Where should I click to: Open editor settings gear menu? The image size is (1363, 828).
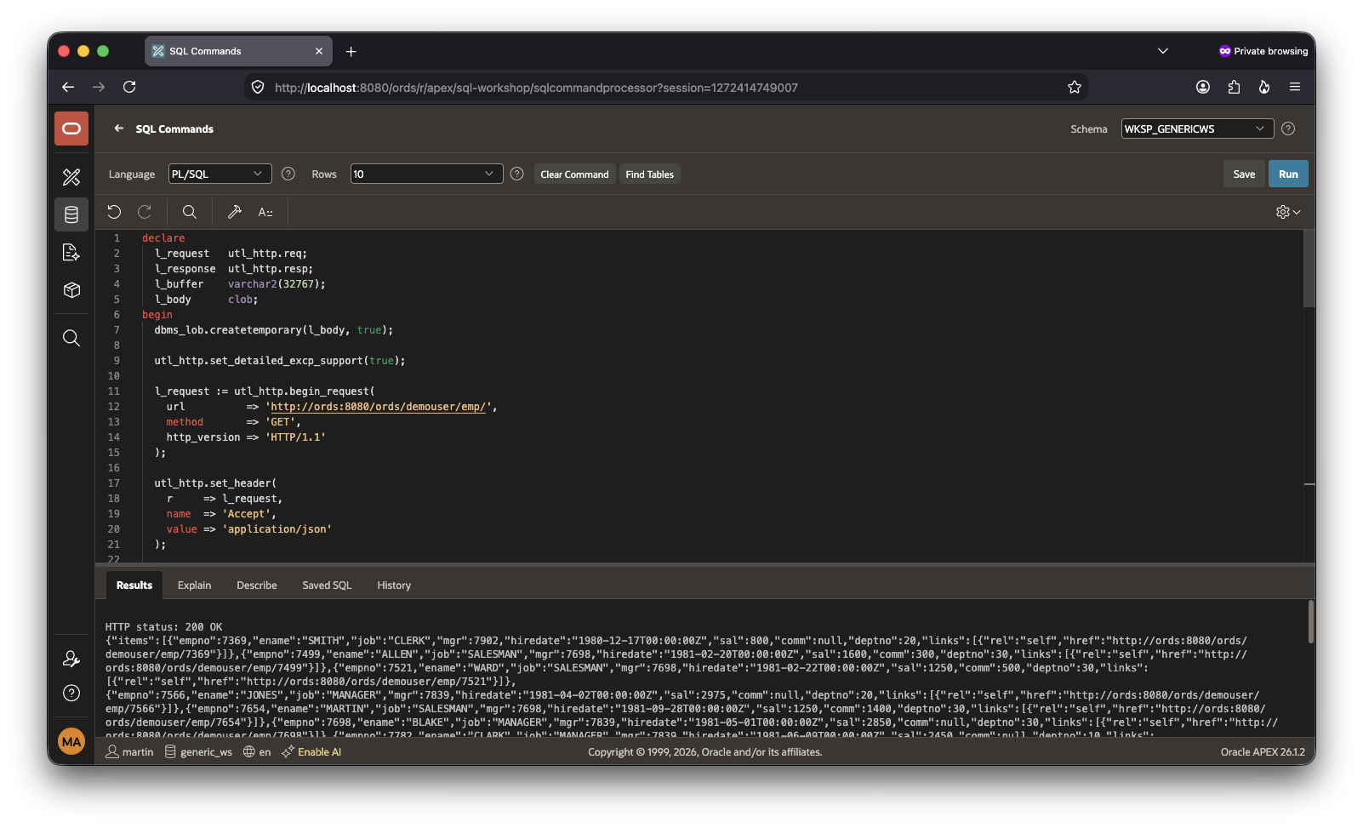pyautogui.click(x=1288, y=212)
